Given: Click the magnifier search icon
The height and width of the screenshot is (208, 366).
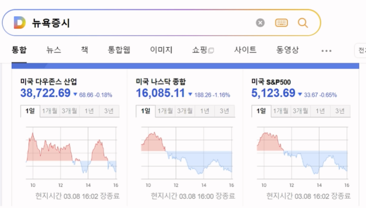Looking at the screenshot, I should [303, 23].
